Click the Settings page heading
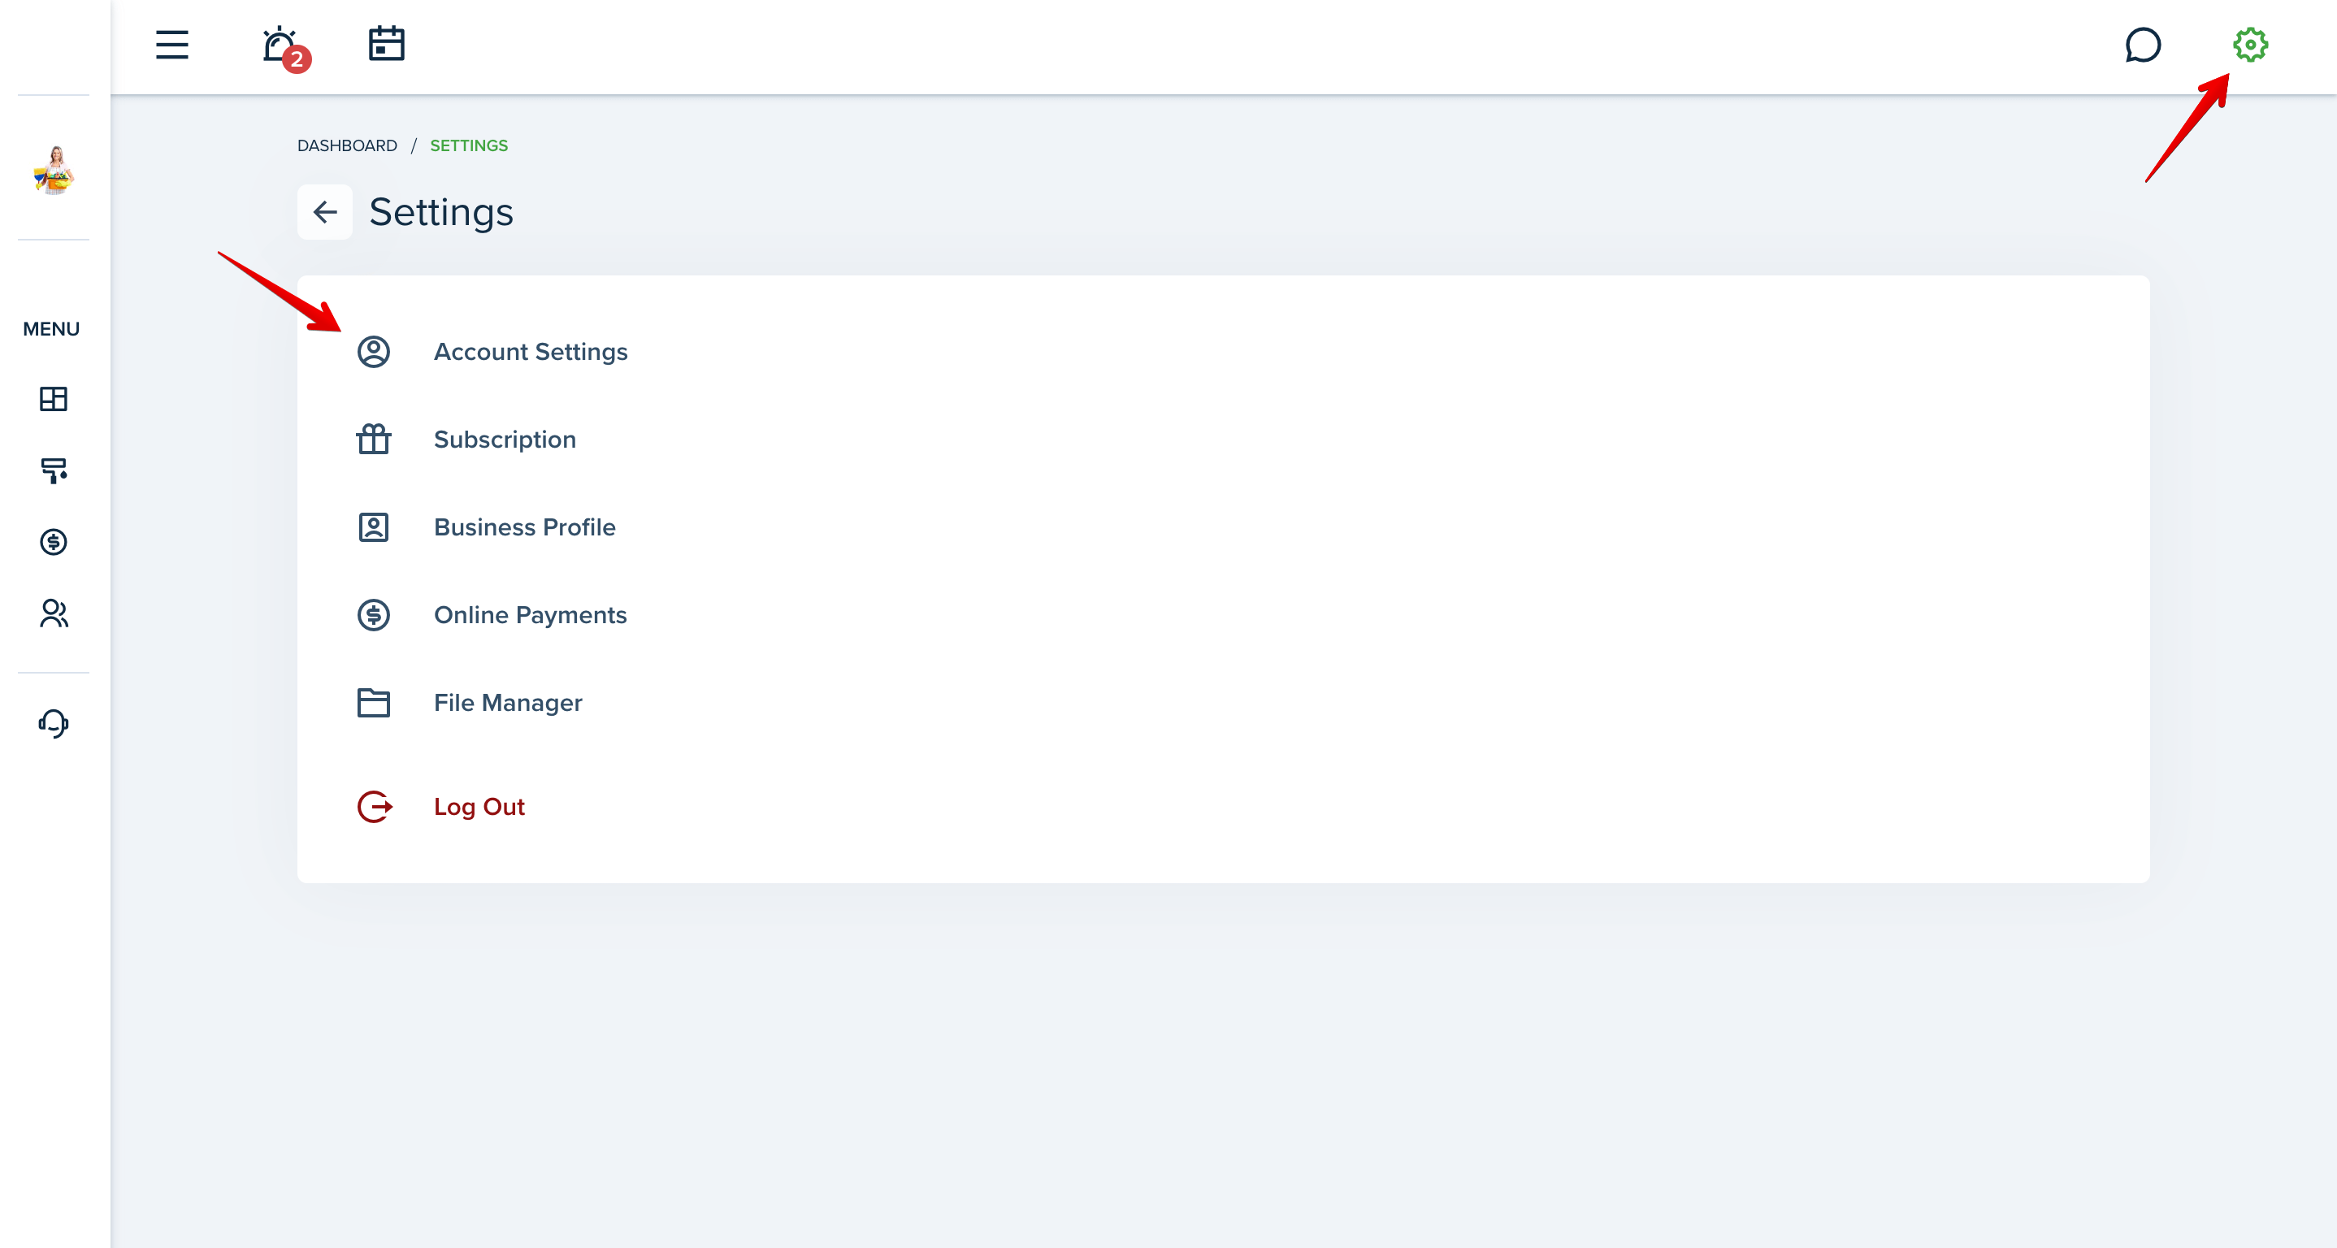 441,212
